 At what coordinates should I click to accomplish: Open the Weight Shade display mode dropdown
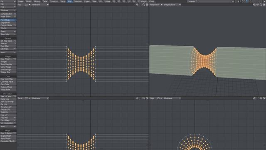tap(172, 5)
